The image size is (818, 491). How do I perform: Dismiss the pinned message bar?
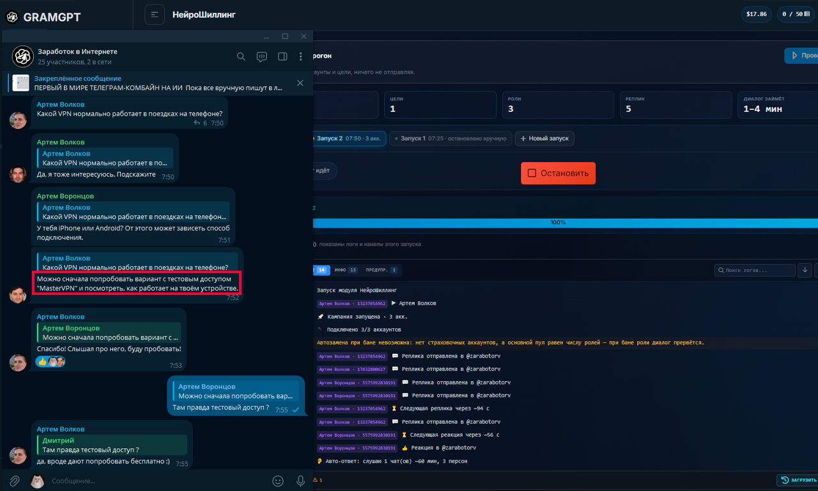[300, 83]
